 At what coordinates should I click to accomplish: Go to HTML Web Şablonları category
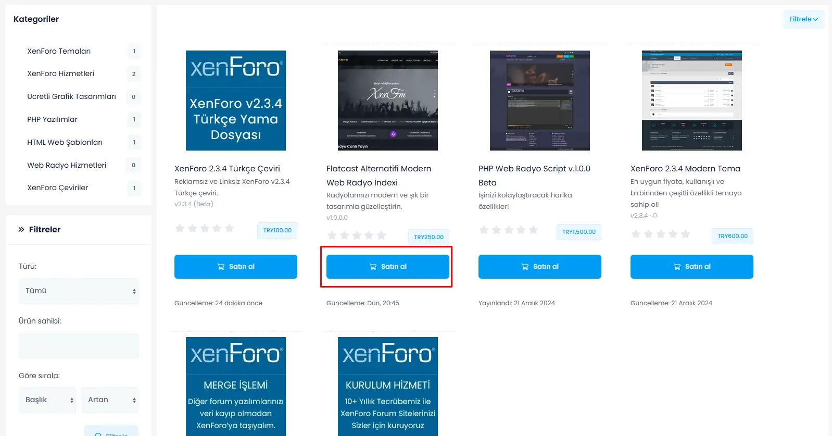65,142
